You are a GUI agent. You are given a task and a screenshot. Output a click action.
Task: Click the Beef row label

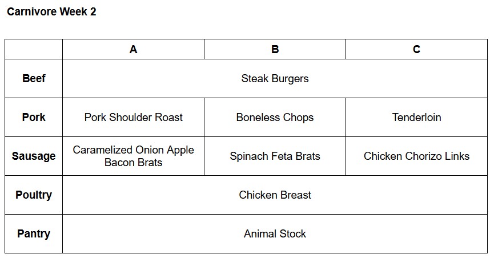point(34,78)
